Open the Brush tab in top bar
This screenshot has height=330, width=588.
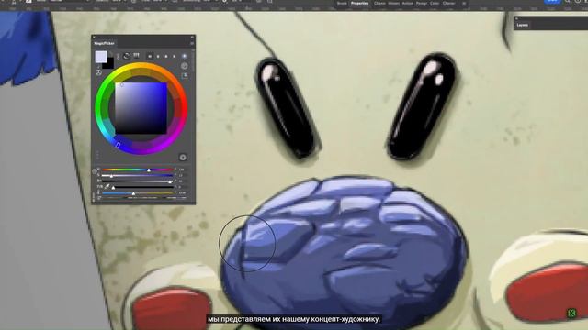pos(342,3)
